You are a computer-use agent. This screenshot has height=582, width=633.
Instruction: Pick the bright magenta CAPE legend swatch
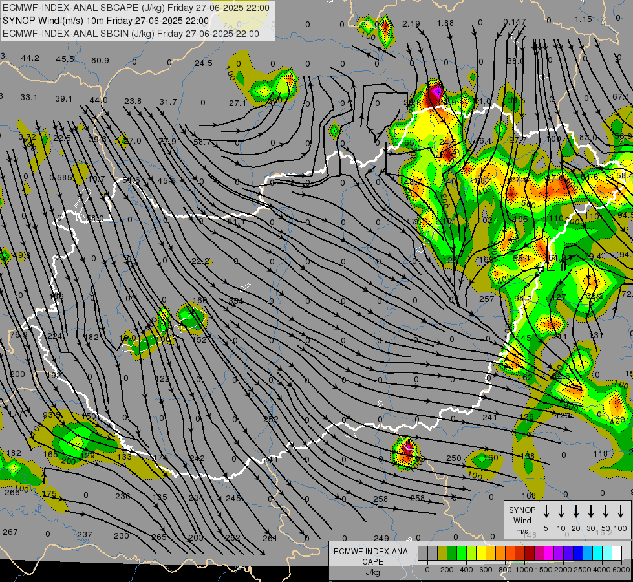tap(549, 554)
